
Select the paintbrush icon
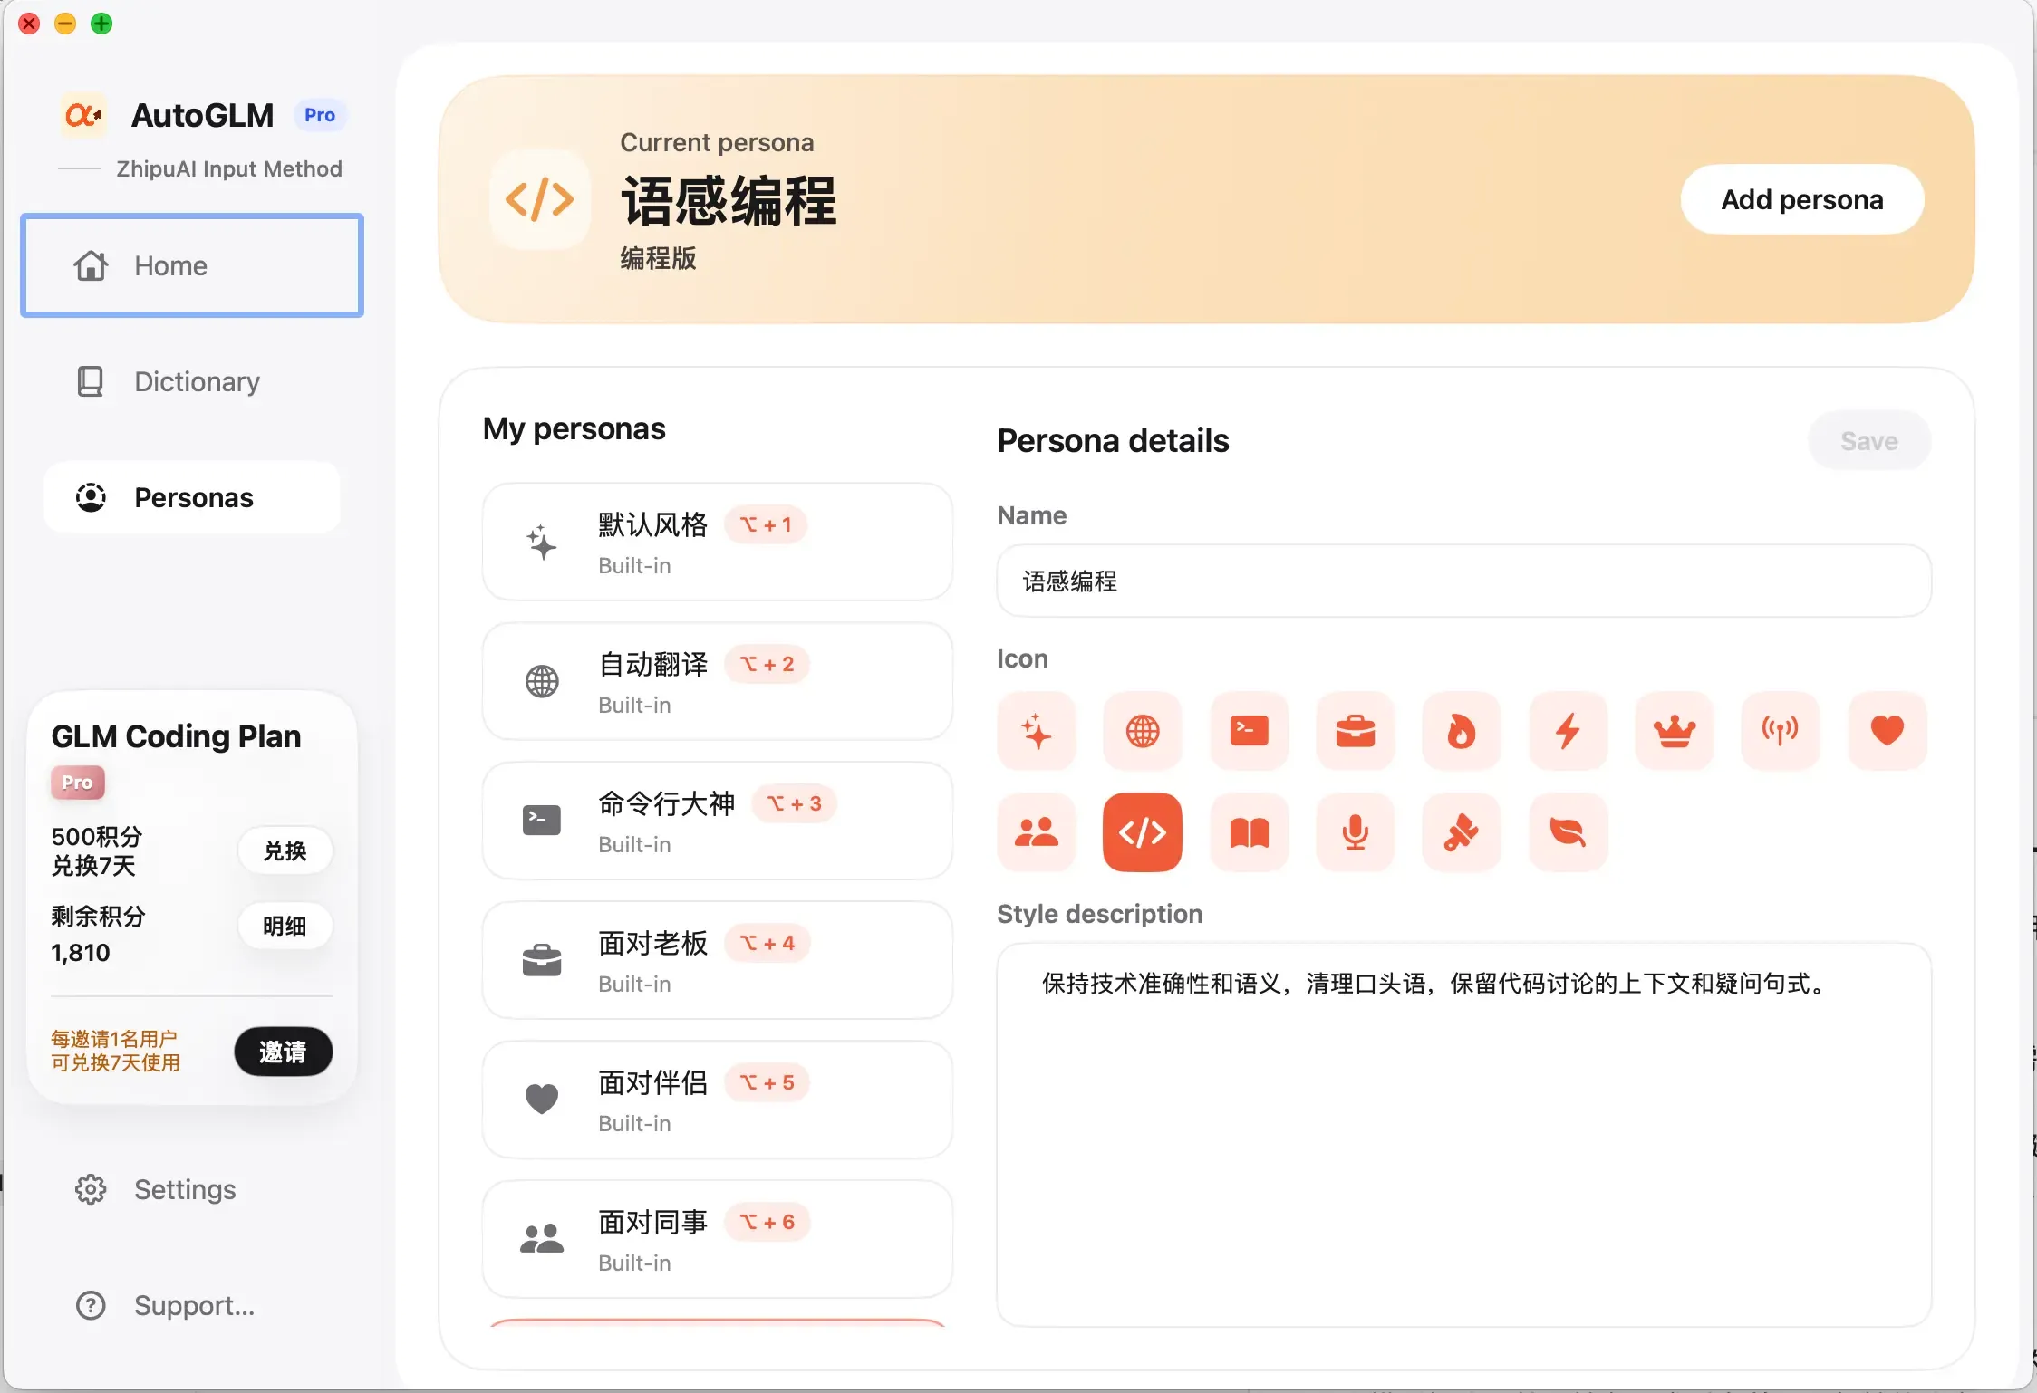[x=1462, y=832]
